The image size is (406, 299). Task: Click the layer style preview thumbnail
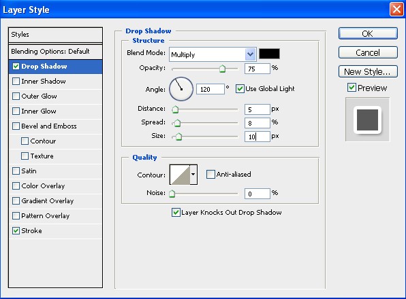tap(367, 120)
